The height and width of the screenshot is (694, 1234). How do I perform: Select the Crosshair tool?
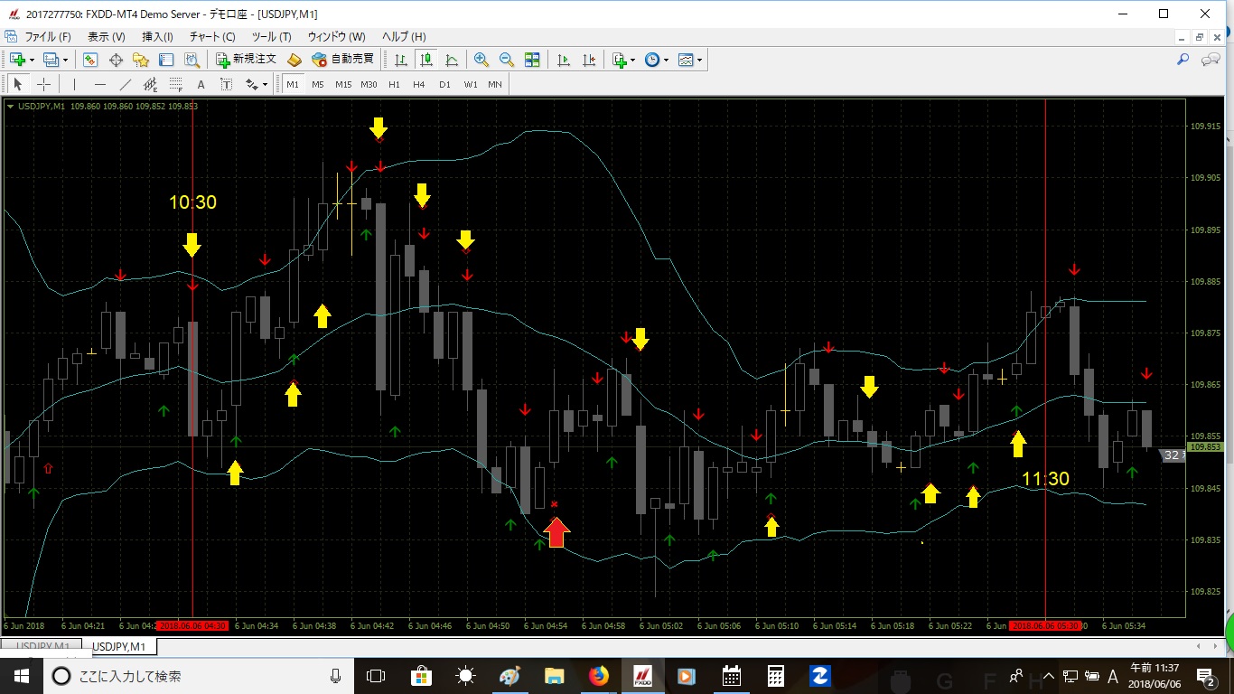tap(42, 84)
